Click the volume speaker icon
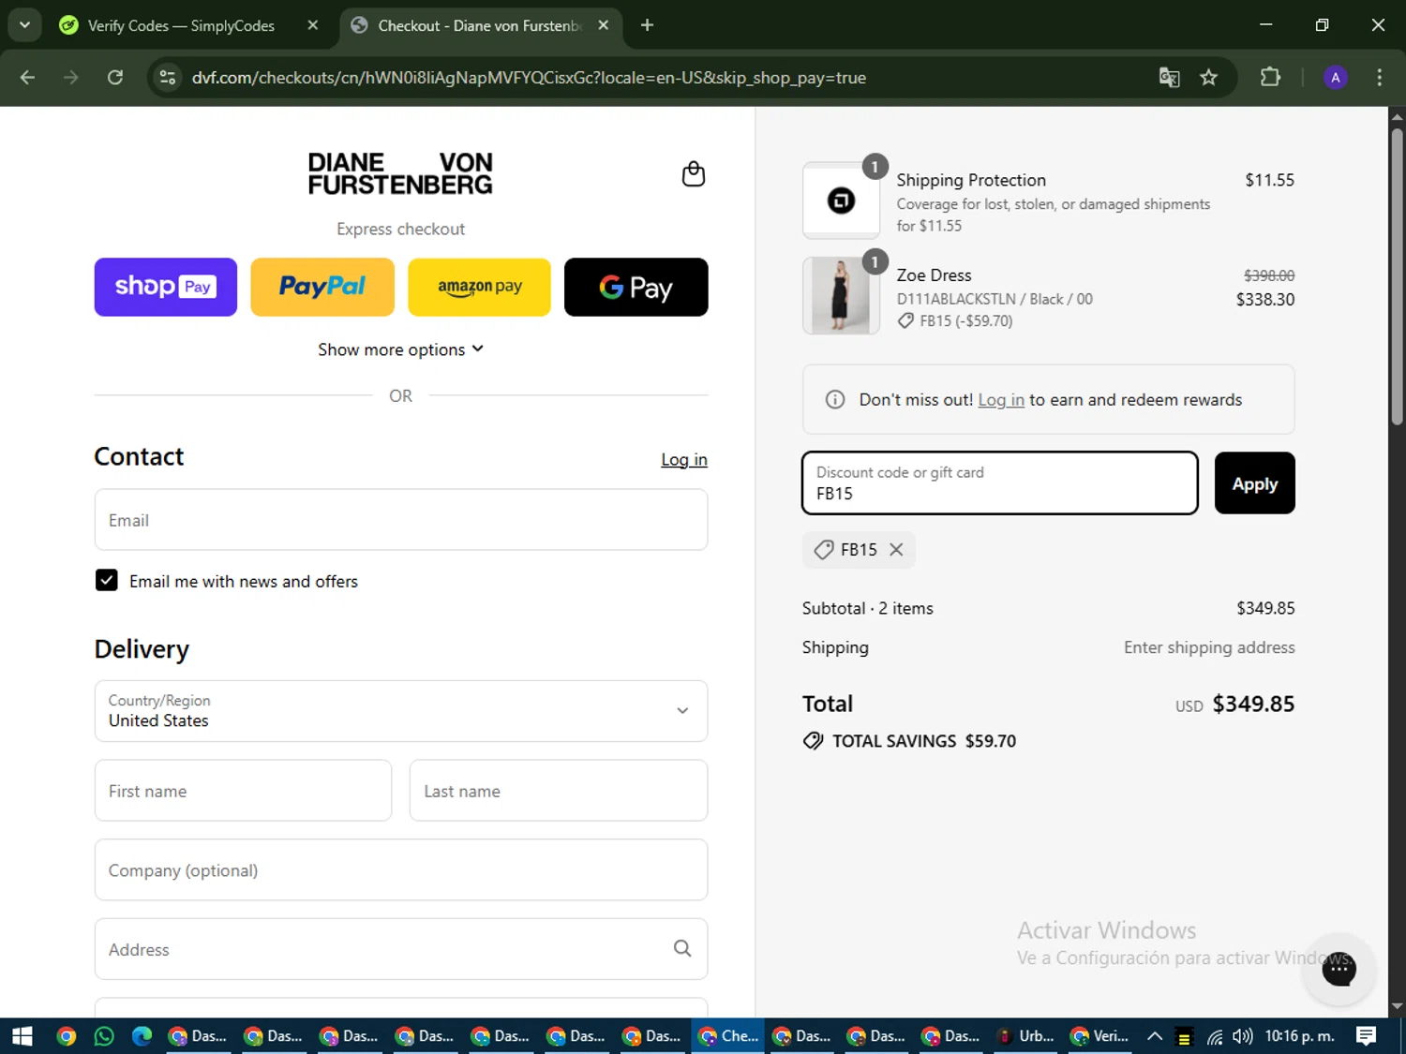 pos(1243,1036)
